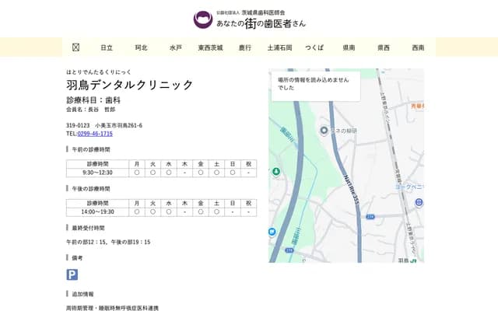Image resolution: width=498 pixels, height=311 pixels.
Task: Click the 土 circle in the afternoon hours row
Action: (x=216, y=212)
